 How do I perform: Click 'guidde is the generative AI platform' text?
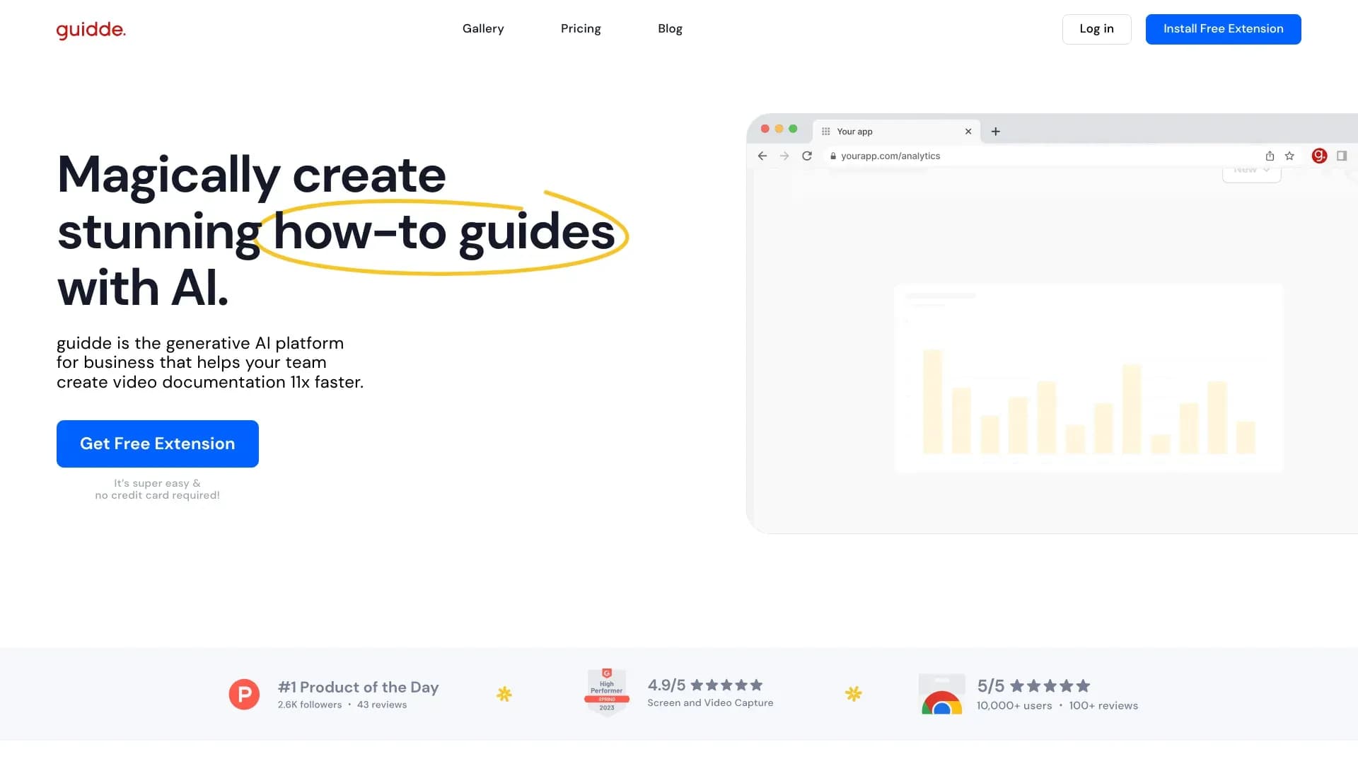(x=200, y=344)
